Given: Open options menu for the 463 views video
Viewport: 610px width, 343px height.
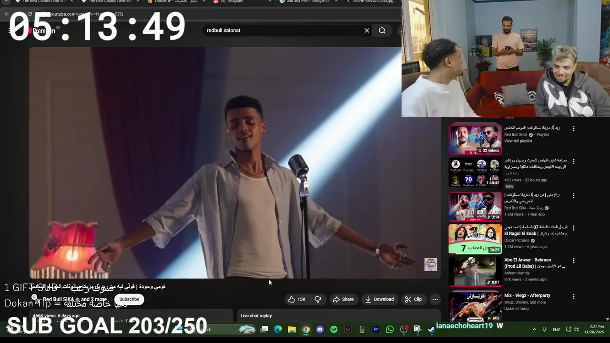Looking at the screenshot, I should (x=574, y=161).
